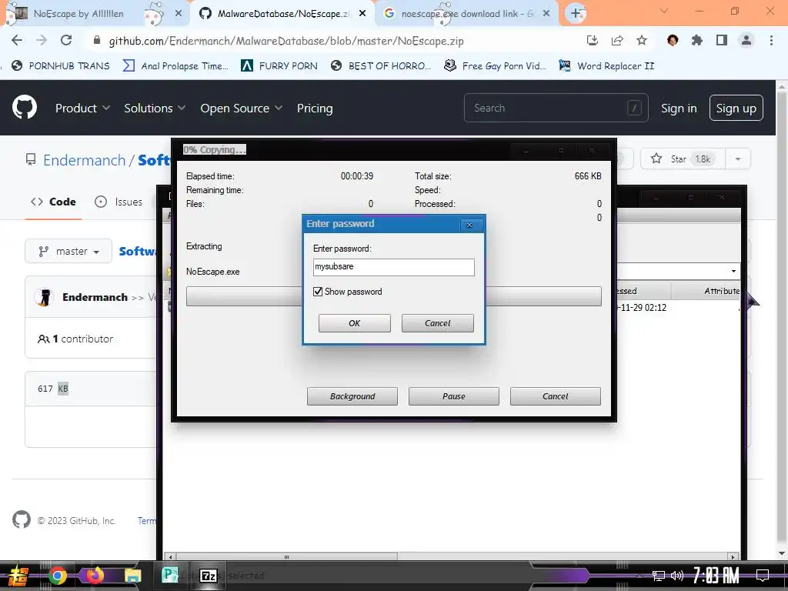This screenshot has height=591, width=788.
Task: Open the Start menu
Action: click(x=18, y=576)
